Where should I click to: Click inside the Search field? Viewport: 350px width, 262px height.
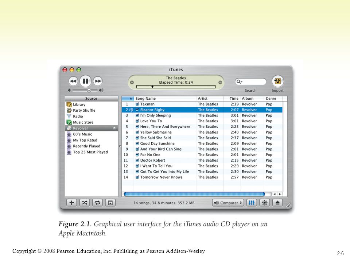point(251,82)
